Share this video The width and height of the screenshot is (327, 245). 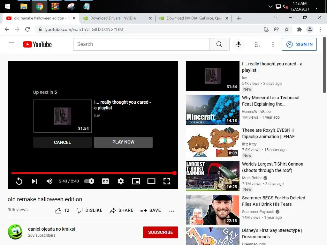[x=122, y=211]
